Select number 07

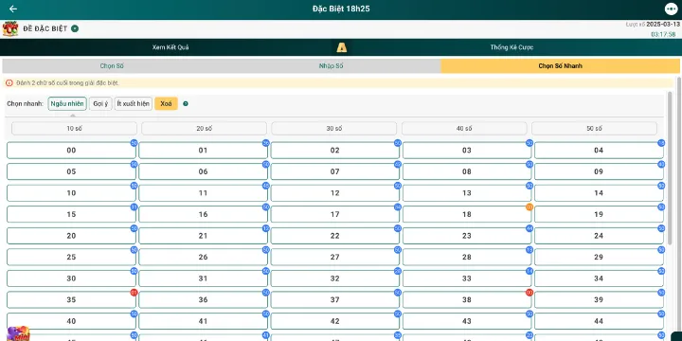[335, 171]
